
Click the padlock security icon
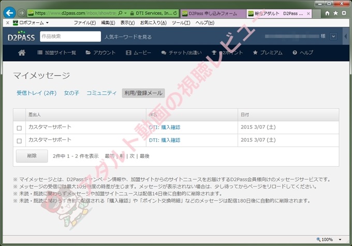(x=132, y=13)
